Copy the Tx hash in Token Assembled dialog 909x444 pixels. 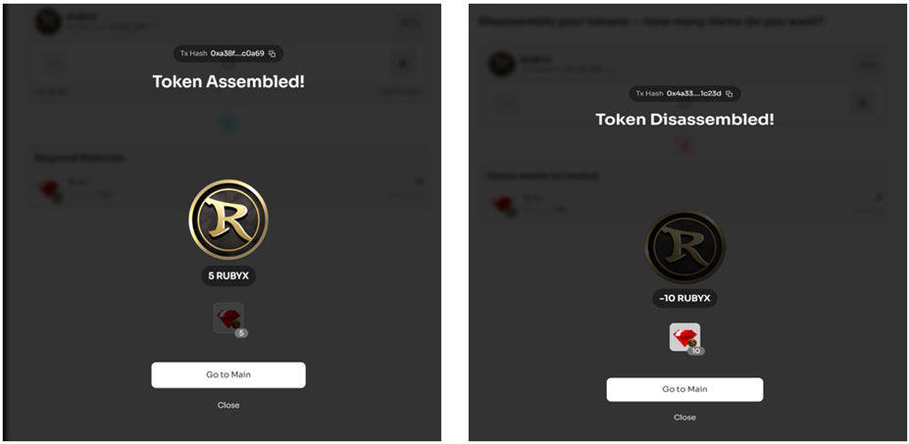pyautogui.click(x=273, y=54)
